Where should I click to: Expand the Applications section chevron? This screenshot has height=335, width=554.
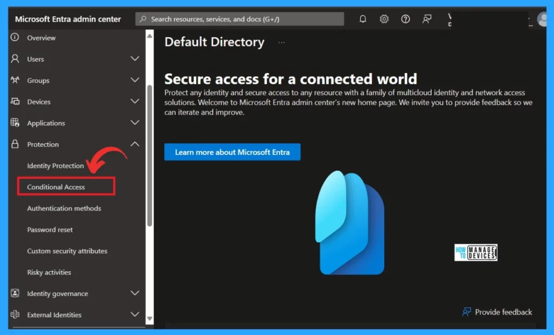[x=135, y=123]
